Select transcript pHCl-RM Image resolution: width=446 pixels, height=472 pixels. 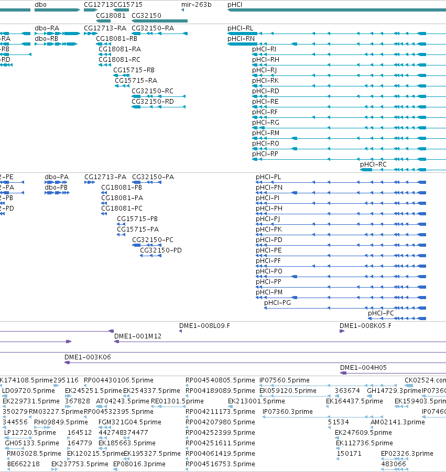coord(266,133)
